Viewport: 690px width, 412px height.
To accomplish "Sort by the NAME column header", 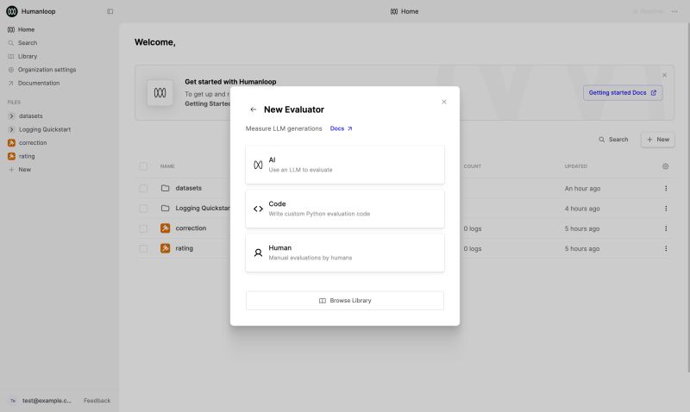I will 167,166.
